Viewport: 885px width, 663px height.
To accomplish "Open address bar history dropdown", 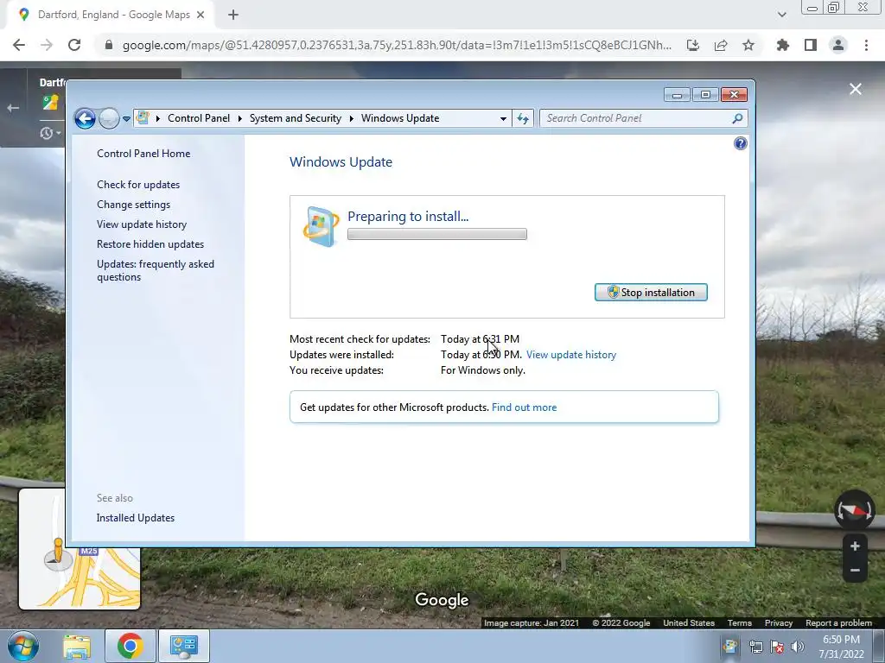I will coord(503,118).
